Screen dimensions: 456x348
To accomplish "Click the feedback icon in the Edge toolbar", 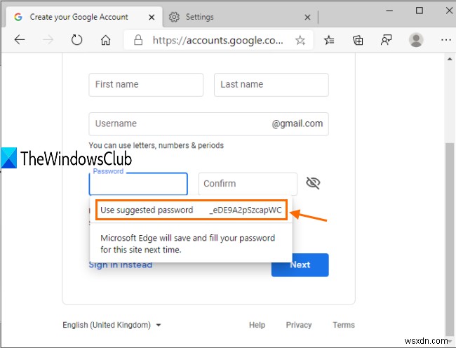I will [x=387, y=40].
